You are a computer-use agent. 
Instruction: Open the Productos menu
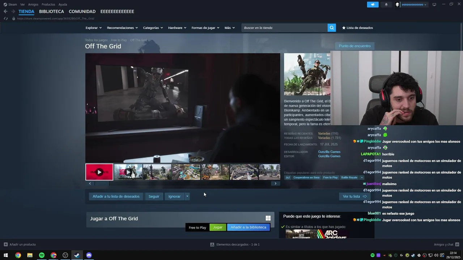pyautogui.click(x=48, y=5)
